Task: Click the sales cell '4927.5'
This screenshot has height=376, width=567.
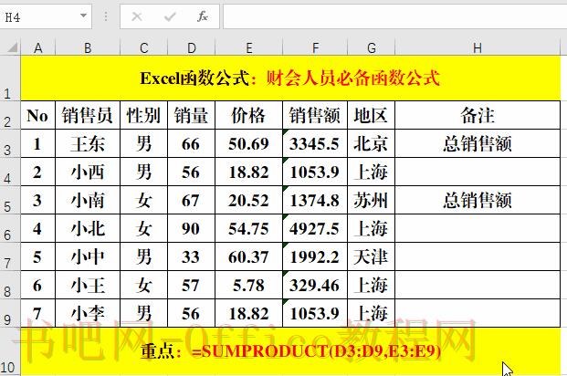Action: (315, 228)
